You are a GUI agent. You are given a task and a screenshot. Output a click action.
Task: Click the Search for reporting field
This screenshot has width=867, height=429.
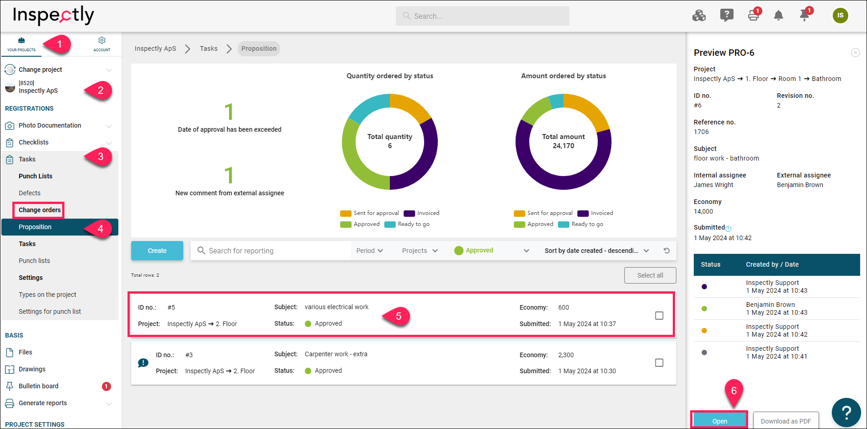271,251
